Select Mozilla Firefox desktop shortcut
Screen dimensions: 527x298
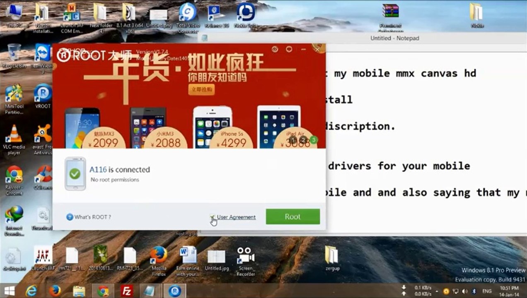(159, 261)
